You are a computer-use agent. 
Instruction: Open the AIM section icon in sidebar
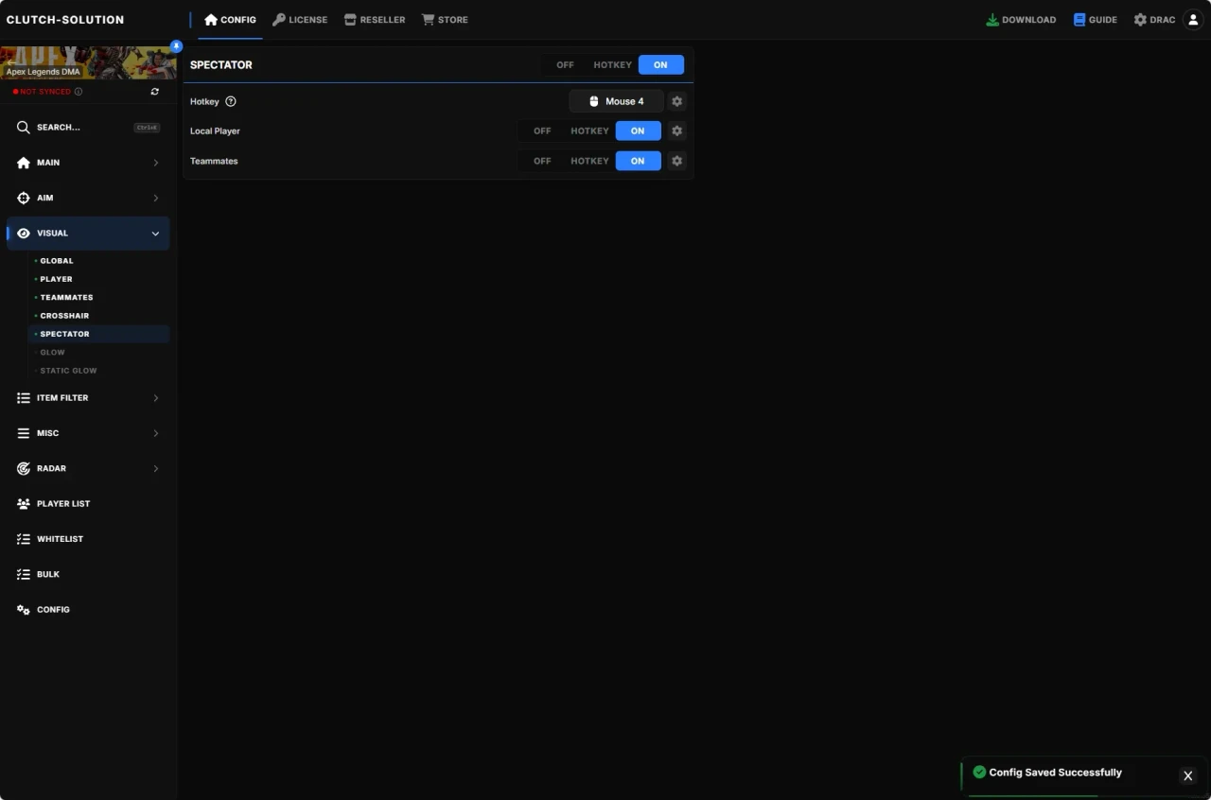tap(22, 198)
